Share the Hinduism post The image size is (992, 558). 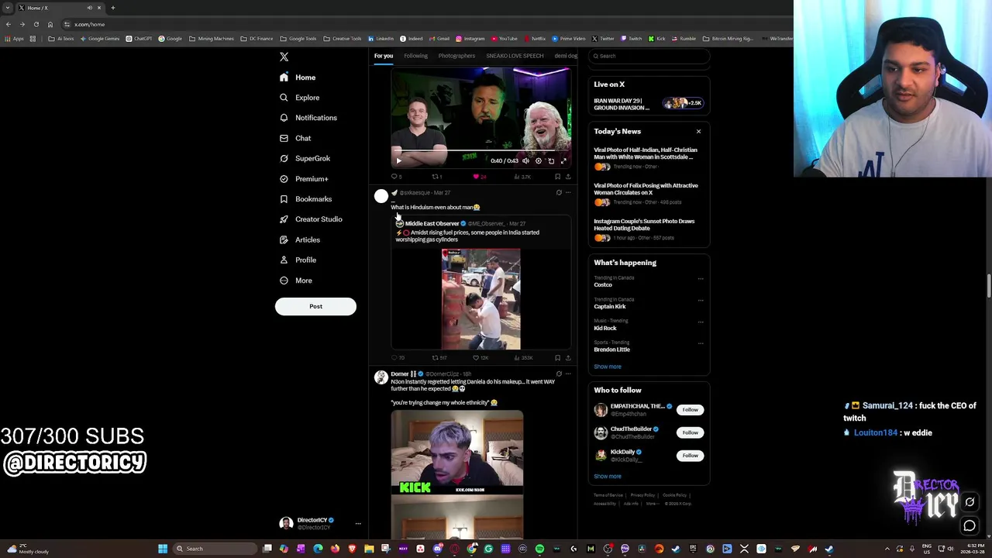pyautogui.click(x=568, y=358)
